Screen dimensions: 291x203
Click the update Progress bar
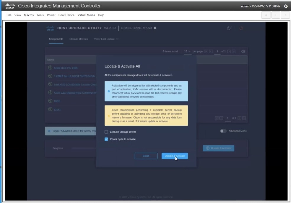click(84, 148)
